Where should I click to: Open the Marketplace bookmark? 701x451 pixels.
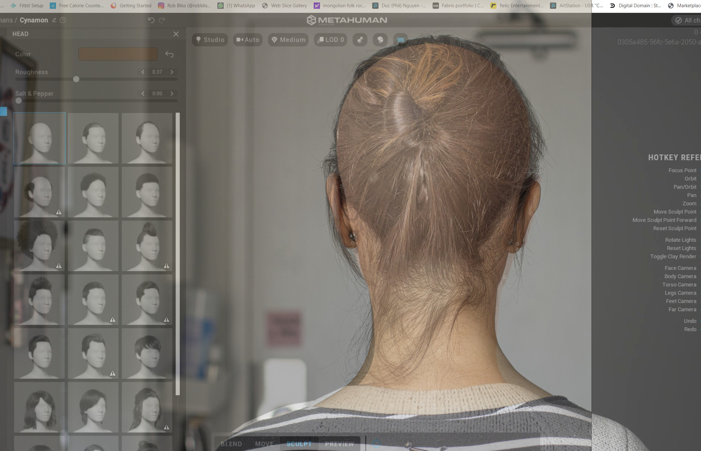click(685, 6)
